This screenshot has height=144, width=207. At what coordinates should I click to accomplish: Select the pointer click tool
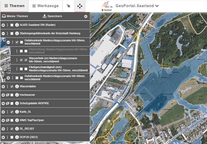point(68,6)
